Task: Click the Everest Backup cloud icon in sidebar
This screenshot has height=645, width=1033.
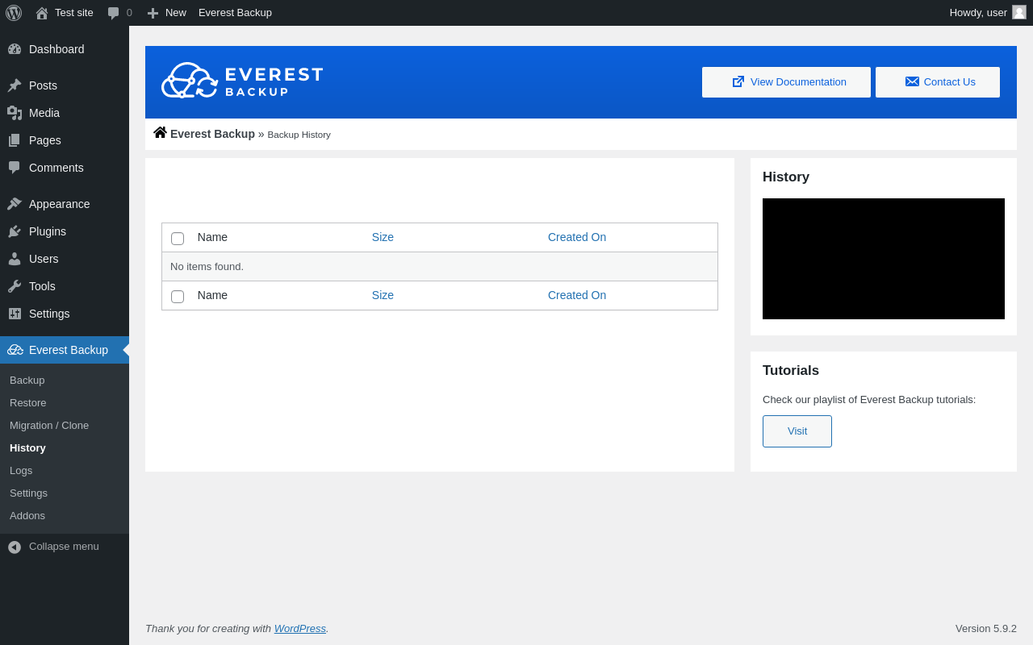Action: tap(15, 350)
